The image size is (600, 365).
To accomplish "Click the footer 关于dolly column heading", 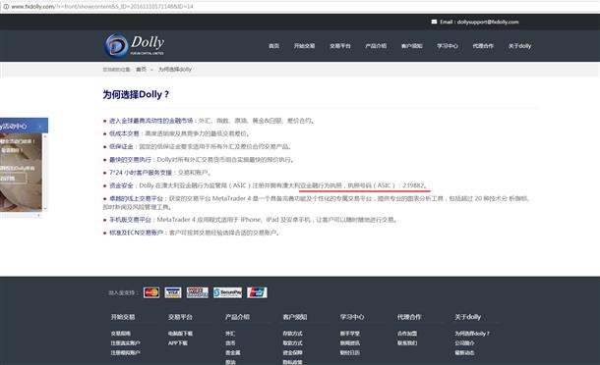I will point(467,317).
